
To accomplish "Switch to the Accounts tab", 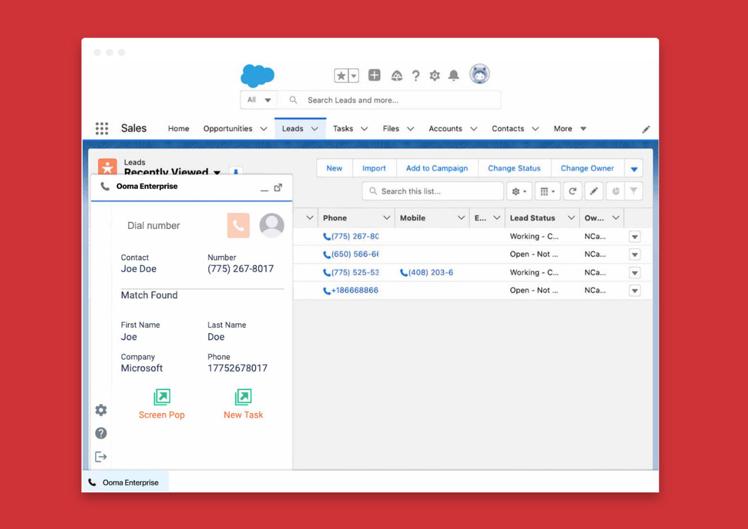I will [445, 129].
